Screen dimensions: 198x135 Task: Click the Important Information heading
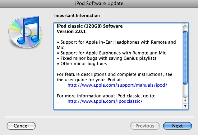[x=77, y=15]
